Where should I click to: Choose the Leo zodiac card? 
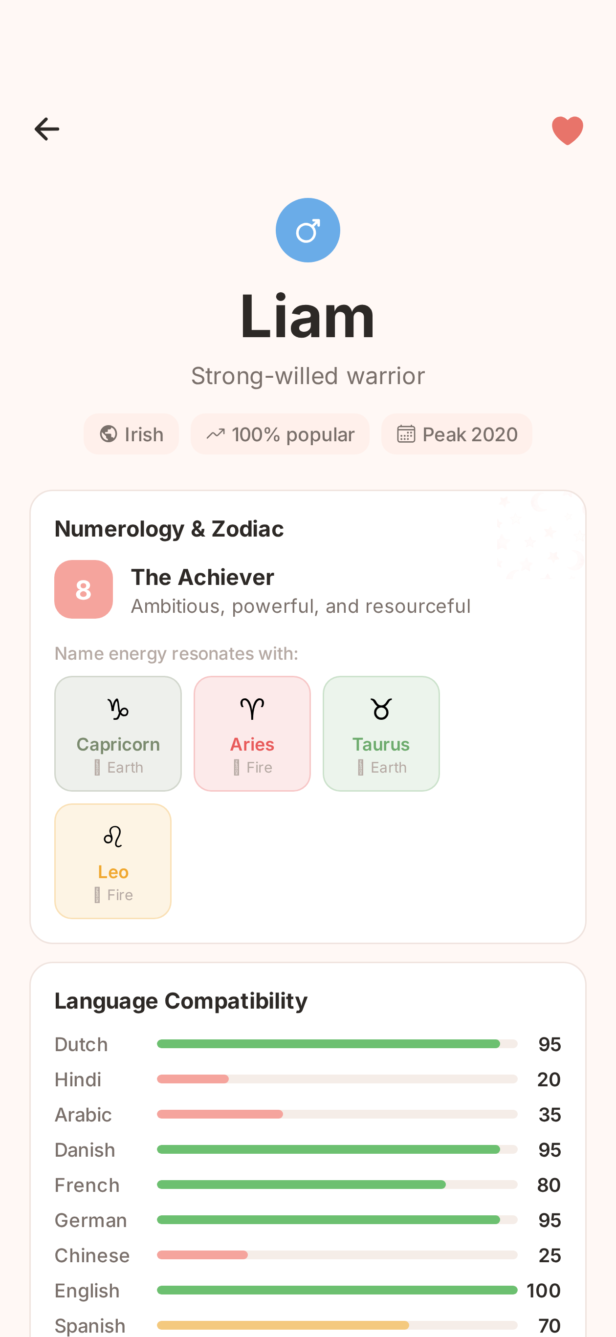point(113,861)
